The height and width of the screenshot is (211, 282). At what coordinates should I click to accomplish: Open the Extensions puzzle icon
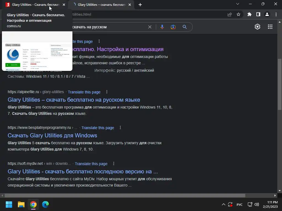(250, 14)
